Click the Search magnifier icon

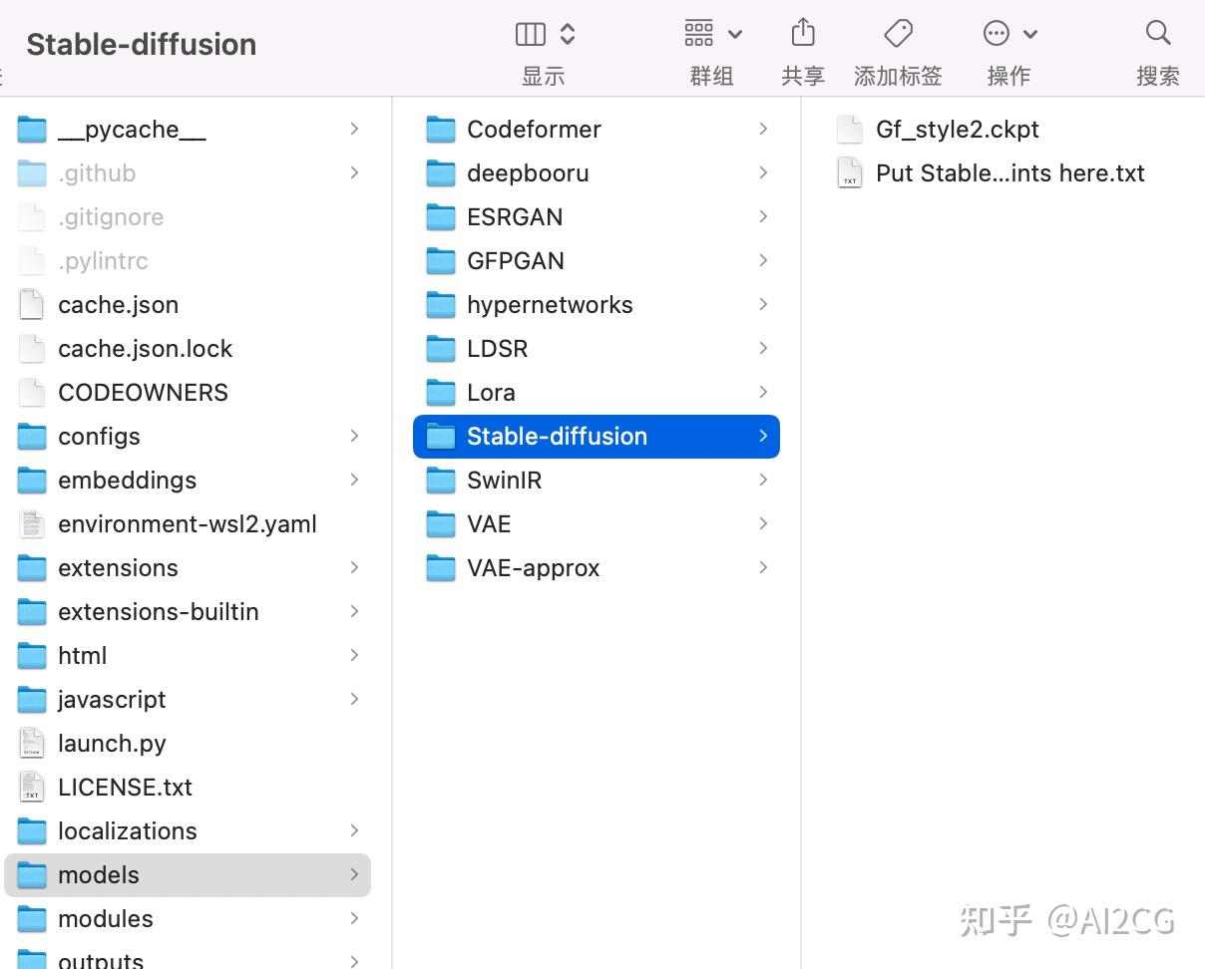click(1158, 33)
